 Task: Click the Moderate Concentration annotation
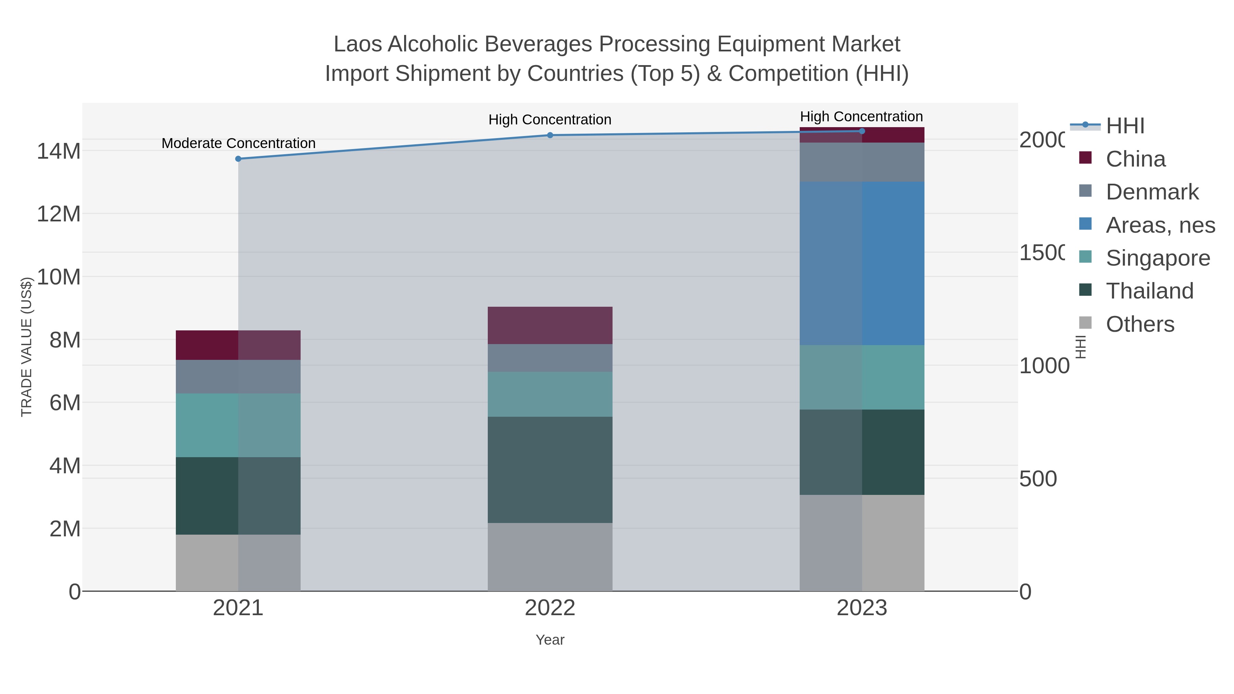(238, 143)
